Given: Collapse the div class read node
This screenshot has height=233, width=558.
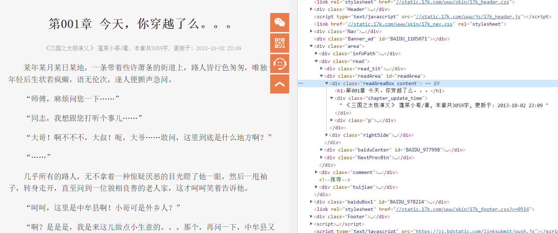Looking at the screenshot, I should click(x=316, y=61).
